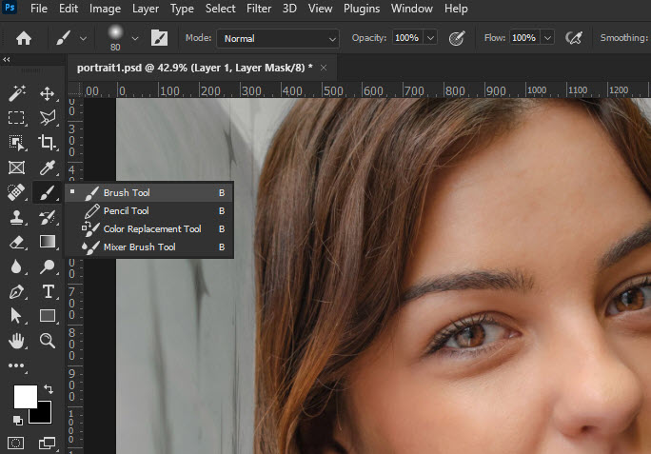651x454 pixels.
Task: Open the View menu
Action: [x=320, y=9]
